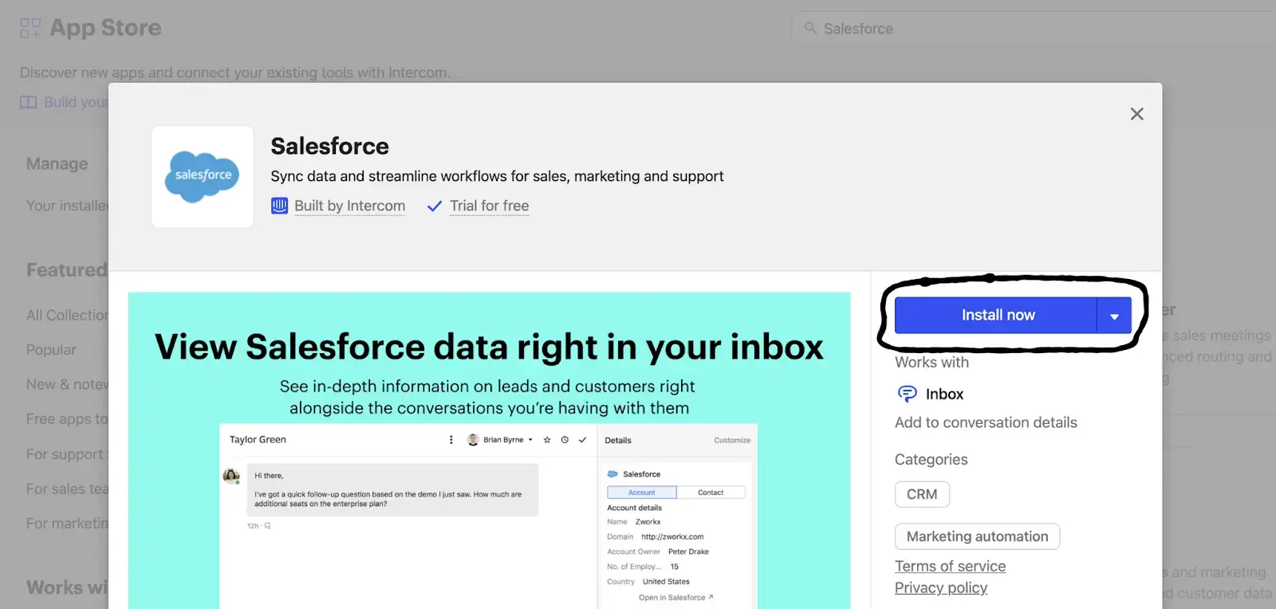Image resolution: width=1276 pixels, height=609 pixels.
Task: Click the checkmark icon next to Trial for free
Action: pos(435,206)
